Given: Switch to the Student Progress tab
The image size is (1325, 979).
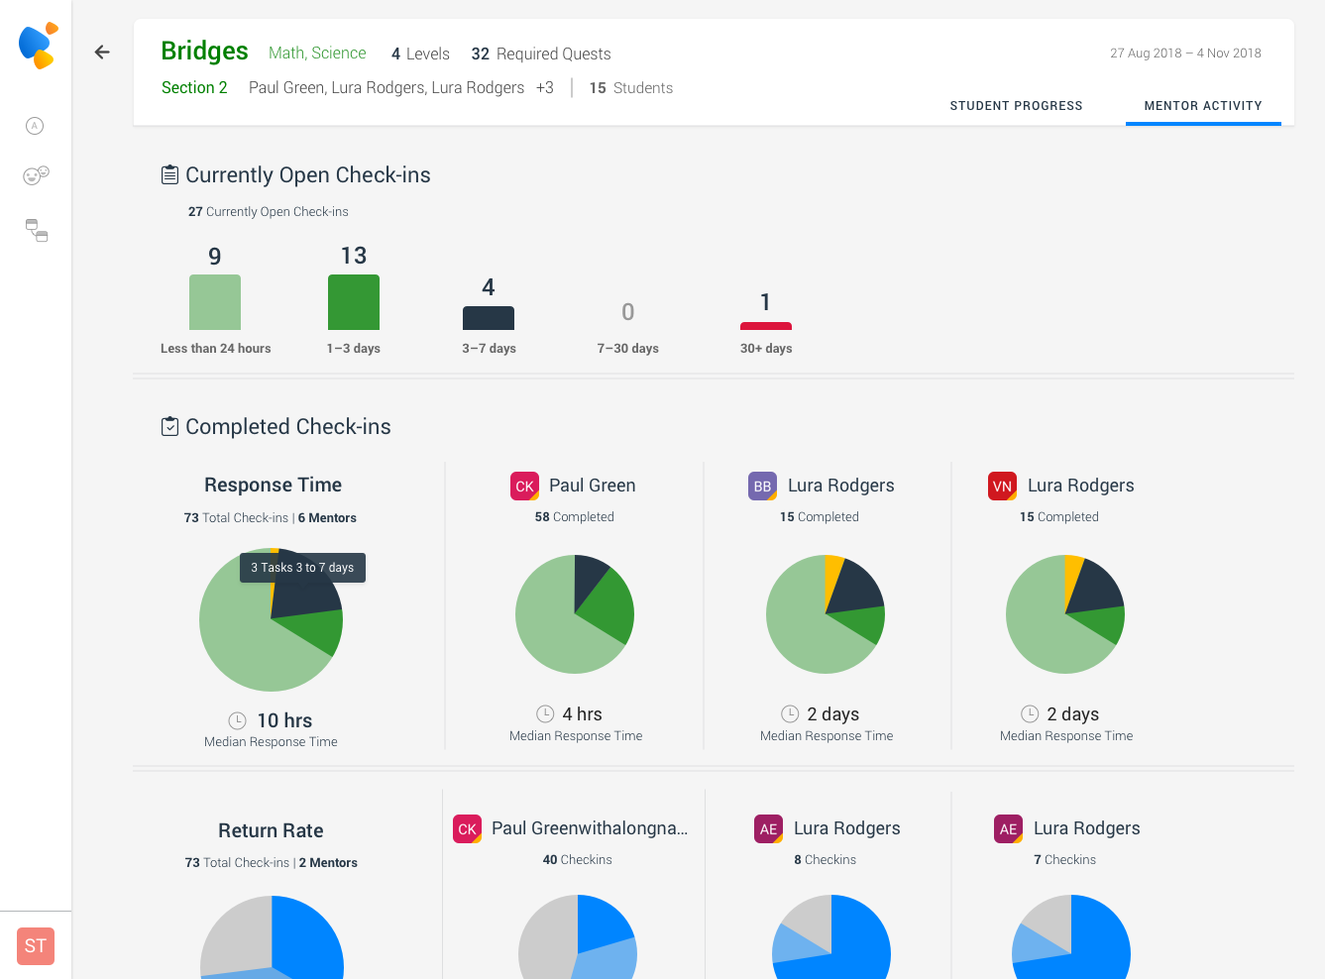Looking at the screenshot, I should coord(1016,106).
